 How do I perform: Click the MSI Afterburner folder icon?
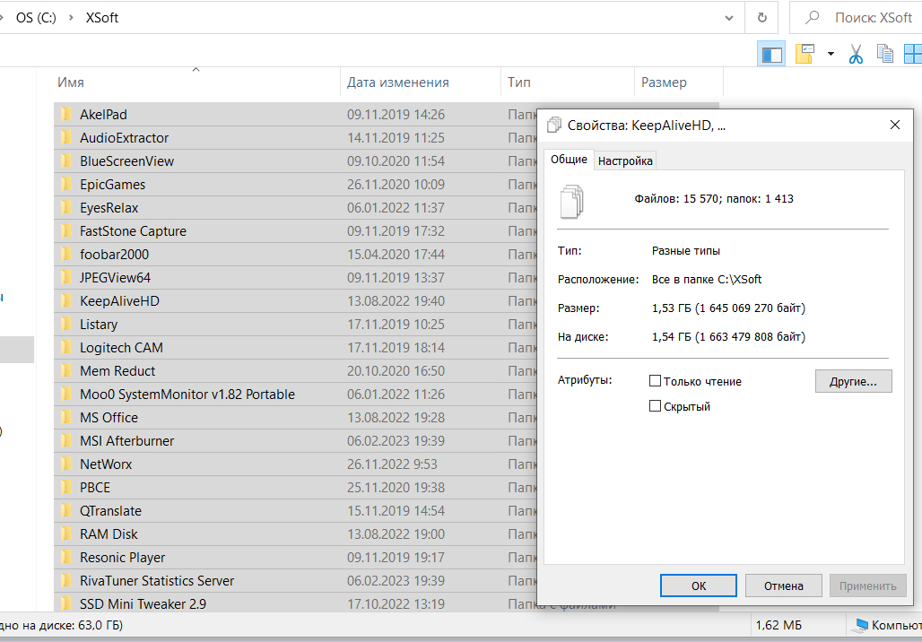(66, 440)
